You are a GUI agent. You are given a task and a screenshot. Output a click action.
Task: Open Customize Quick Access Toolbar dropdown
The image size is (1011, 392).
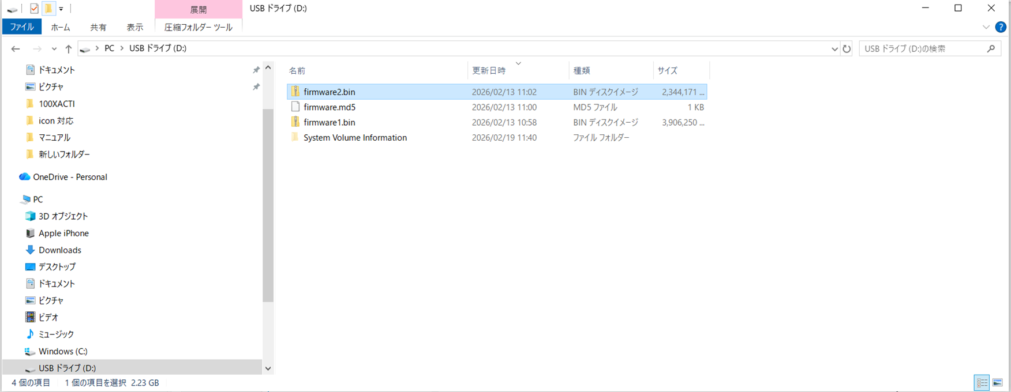(x=61, y=9)
